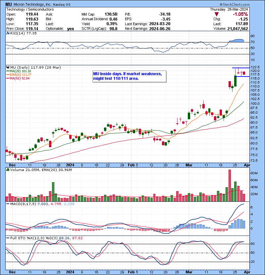The height and width of the screenshot is (275, 265).
Task: Select the Prev Close value 119.14
Action: click(32, 28)
